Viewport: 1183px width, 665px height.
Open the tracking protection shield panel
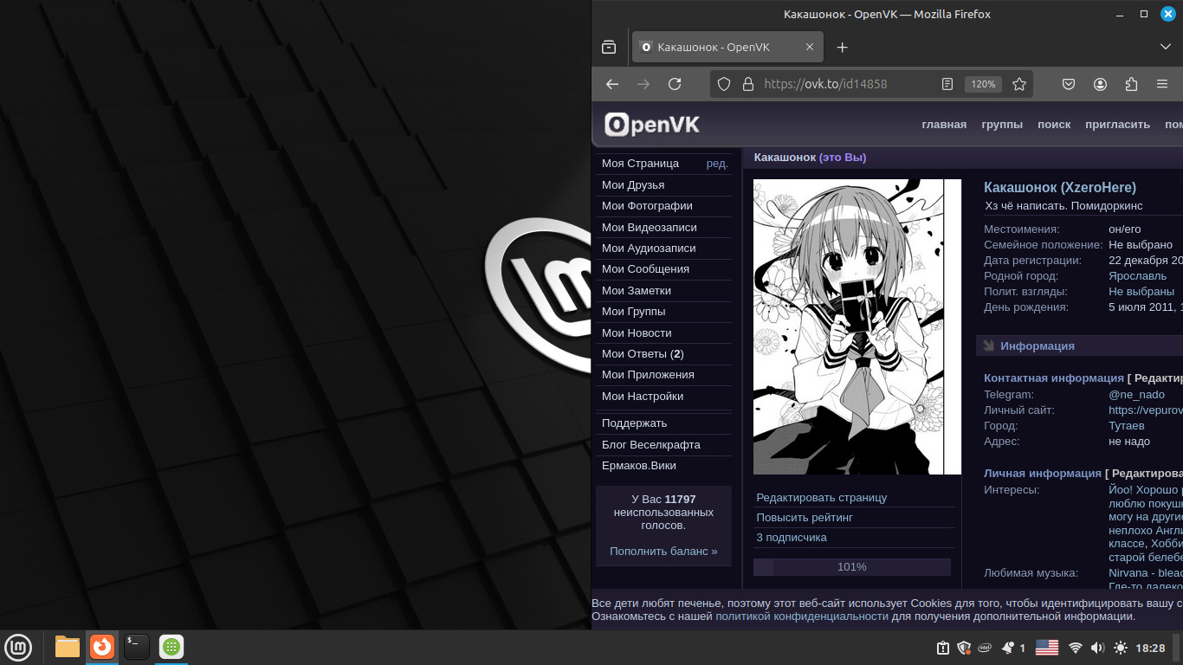click(724, 84)
